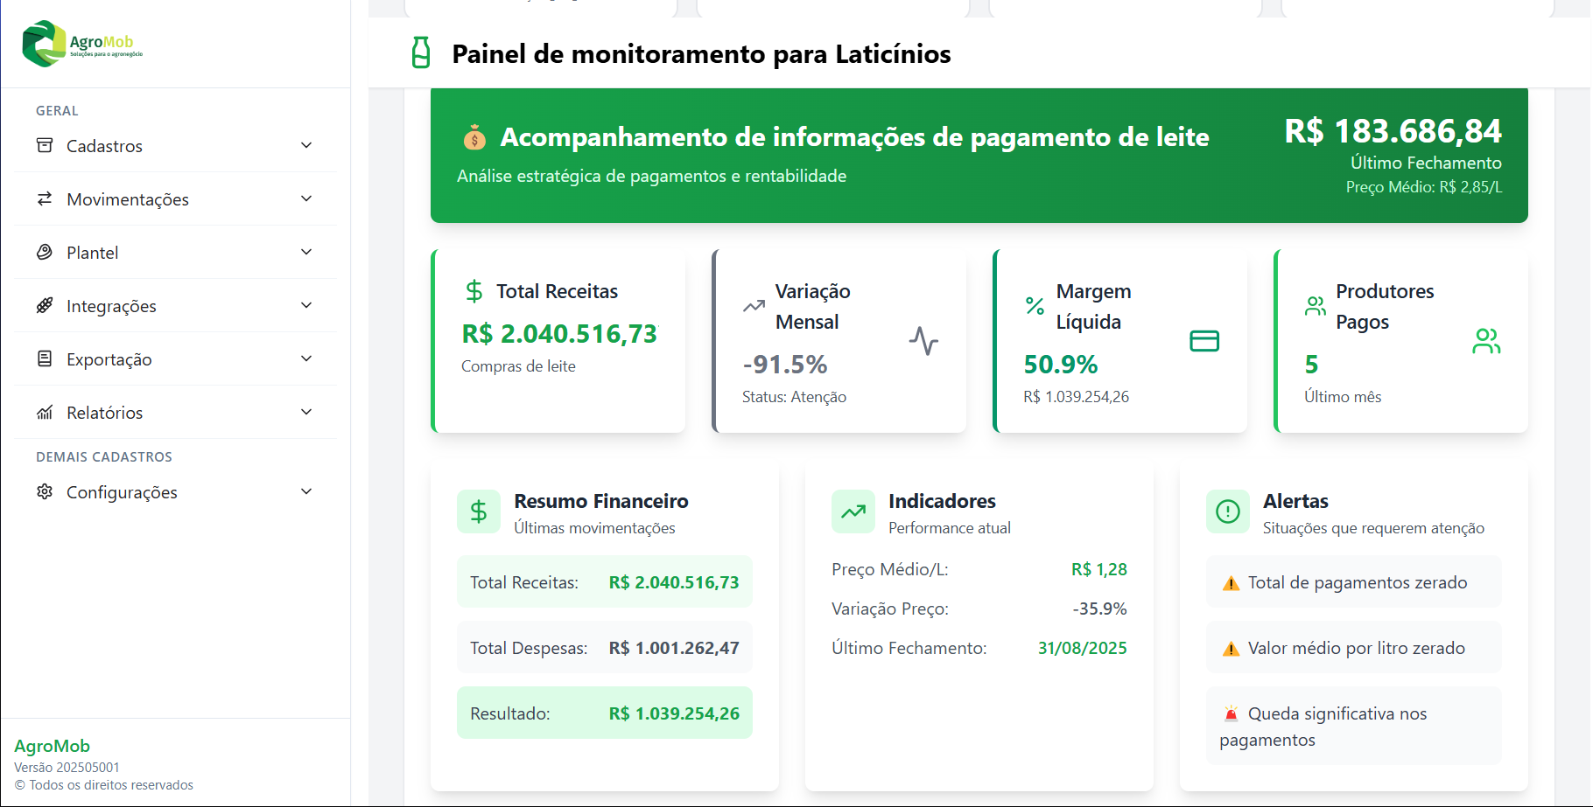
Task: Open the Integrações menu item
Action: [111, 306]
